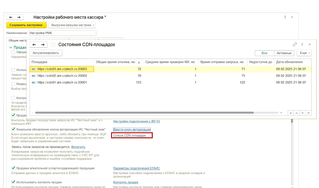Image resolution: width=319 pixels, height=188 pixels.
Task: Click response time value 76
Action: 140,76
